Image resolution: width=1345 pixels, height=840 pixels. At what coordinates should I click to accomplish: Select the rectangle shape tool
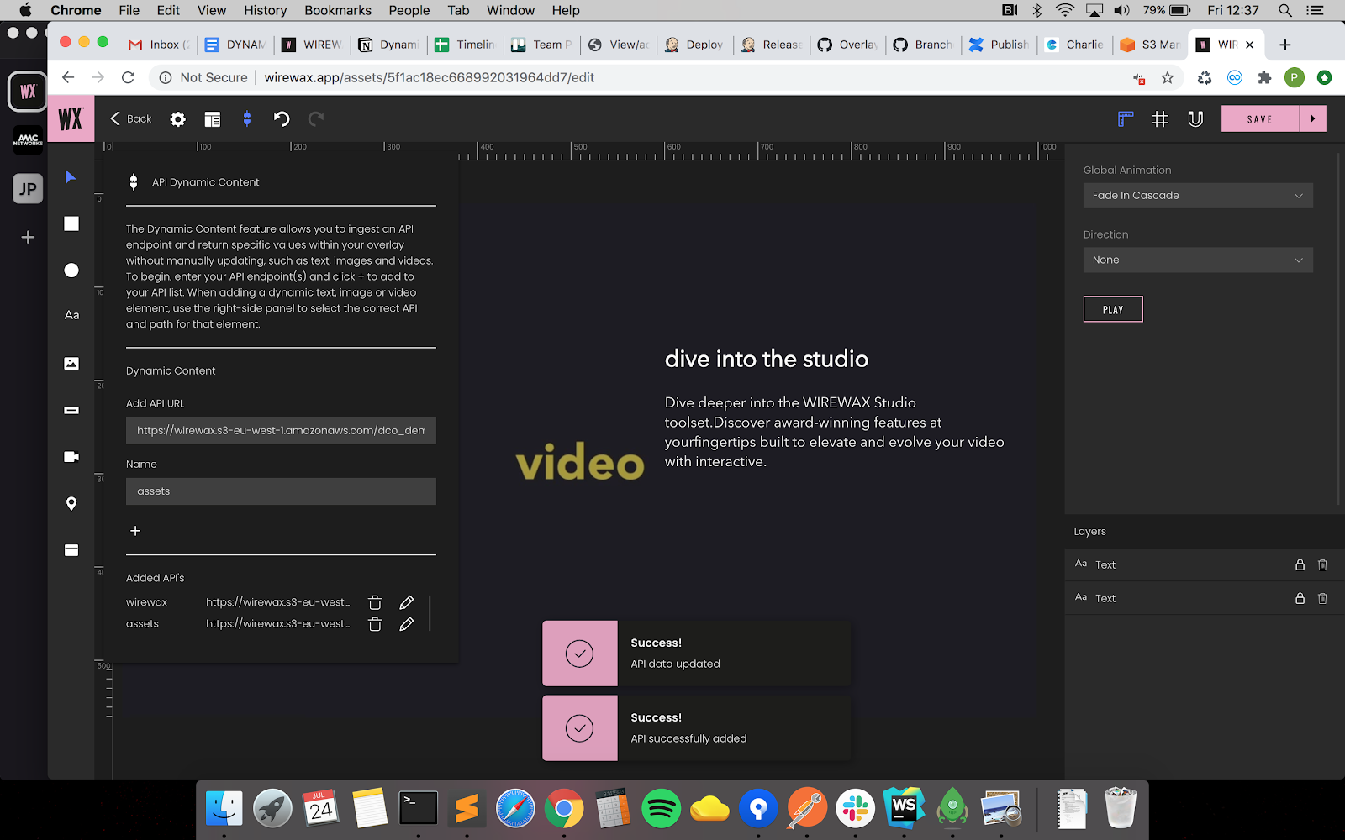pyautogui.click(x=71, y=223)
